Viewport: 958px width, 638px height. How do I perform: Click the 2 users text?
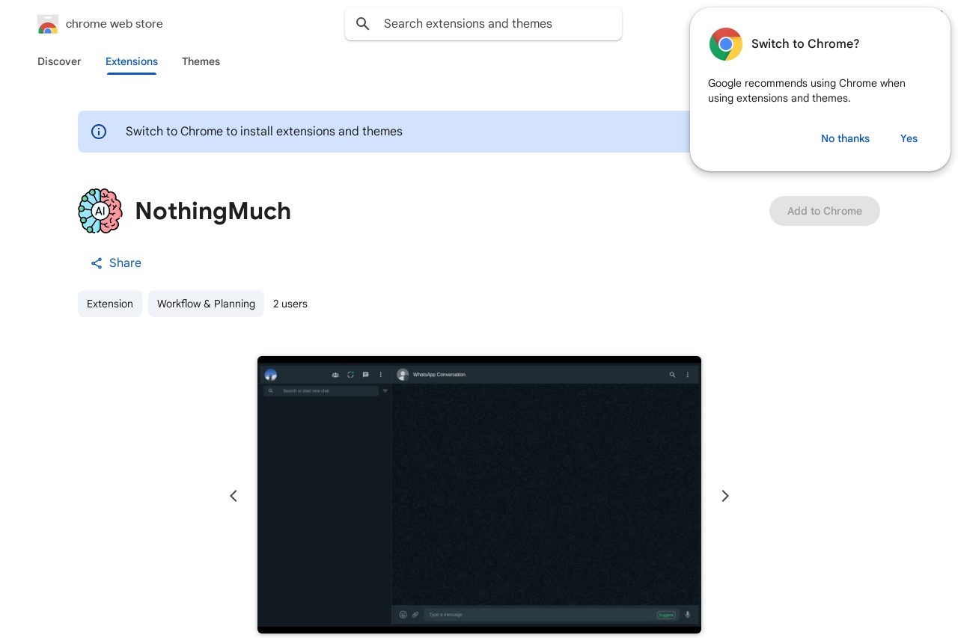pyautogui.click(x=290, y=304)
